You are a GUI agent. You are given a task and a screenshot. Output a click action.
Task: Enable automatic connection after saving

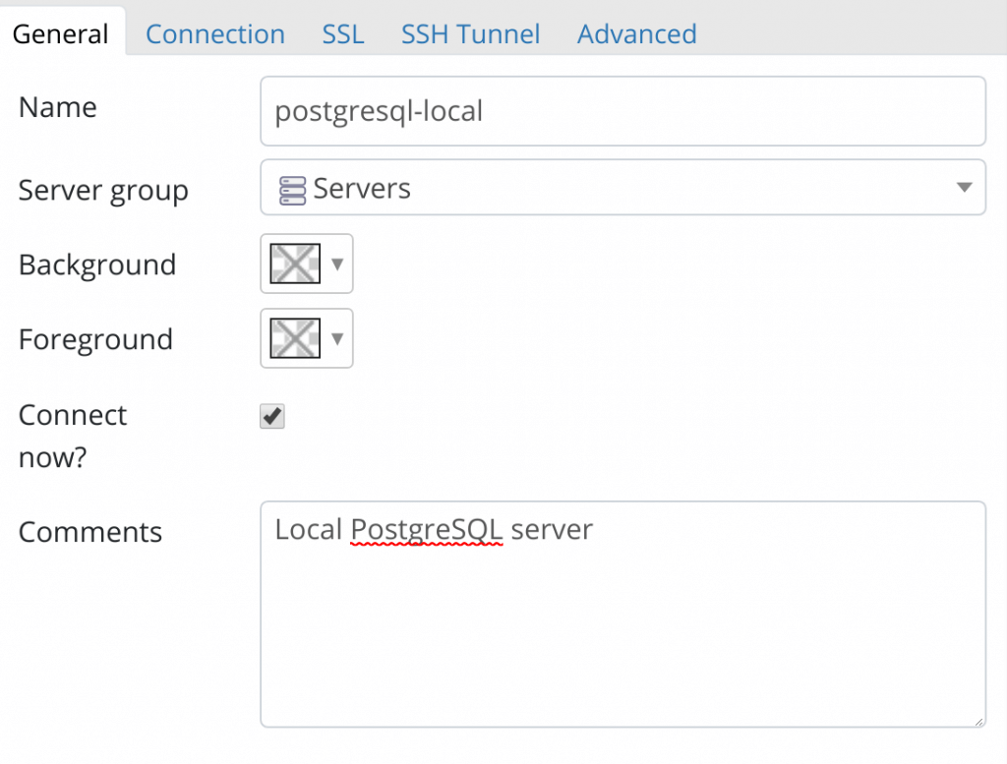pyautogui.click(x=271, y=416)
